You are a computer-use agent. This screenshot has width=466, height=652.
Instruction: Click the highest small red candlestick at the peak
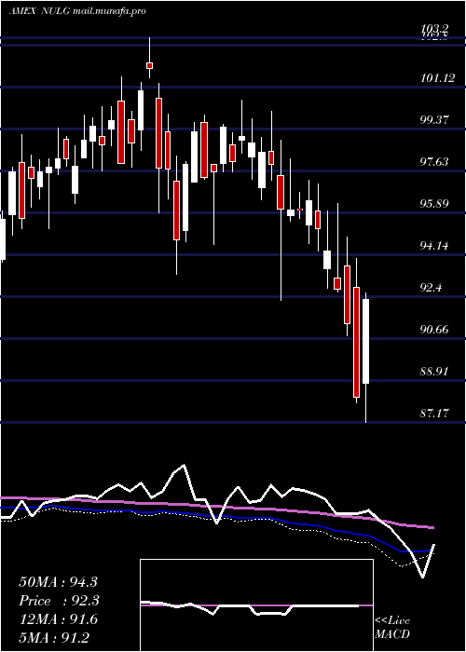[x=149, y=65]
